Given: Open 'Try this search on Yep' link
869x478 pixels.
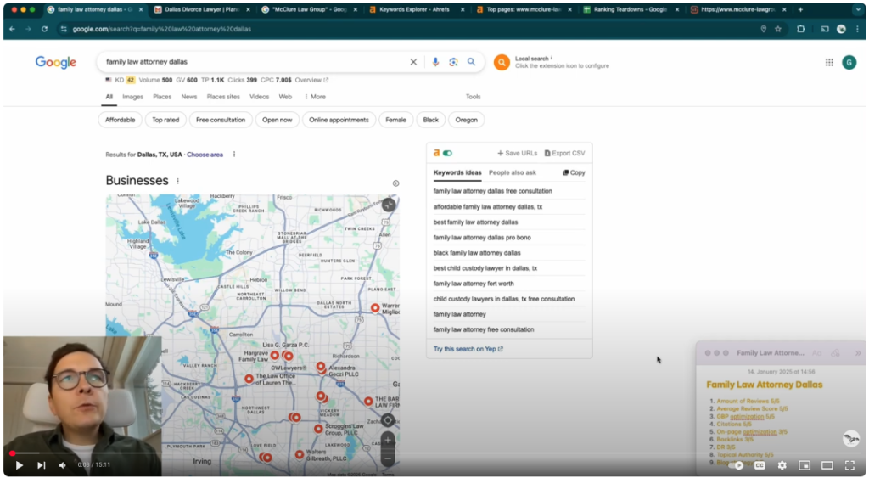Looking at the screenshot, I should coord(468,349).
